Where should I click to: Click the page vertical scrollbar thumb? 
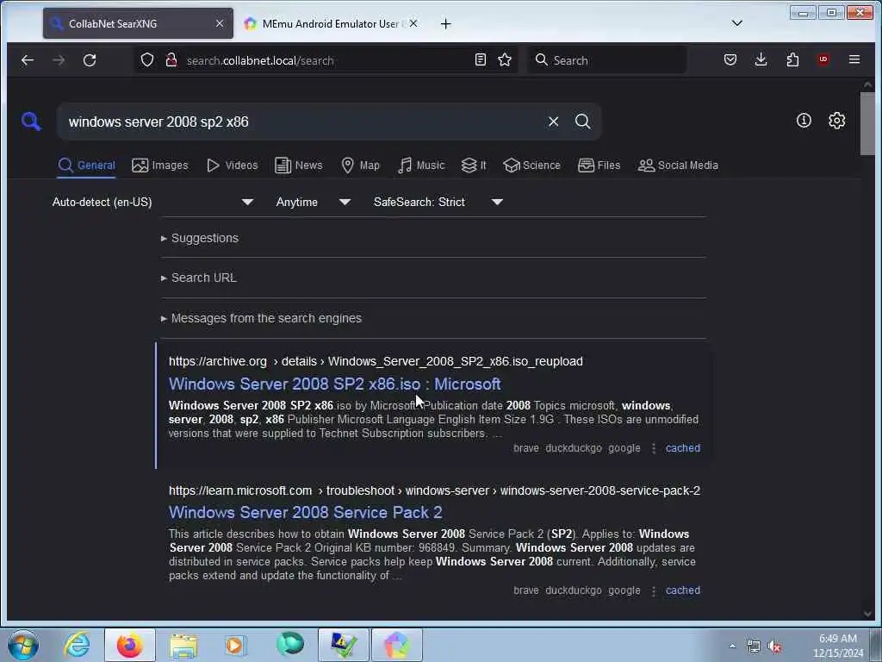(x=867, y=122)
